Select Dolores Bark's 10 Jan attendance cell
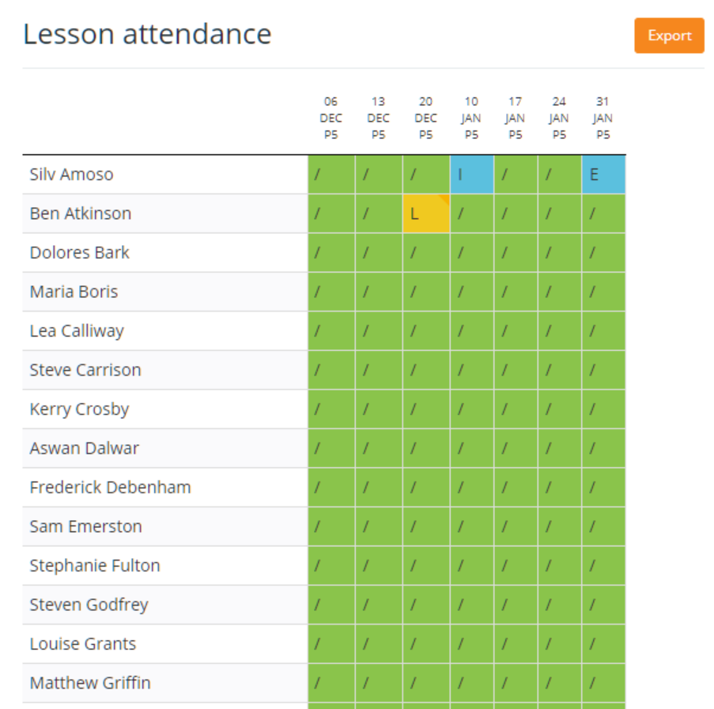Screen dimensions: 714x709 coord(472,252)
